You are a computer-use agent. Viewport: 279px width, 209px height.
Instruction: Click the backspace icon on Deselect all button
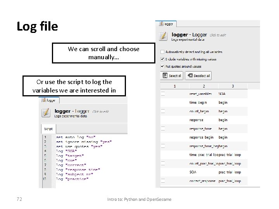[190, 75]
